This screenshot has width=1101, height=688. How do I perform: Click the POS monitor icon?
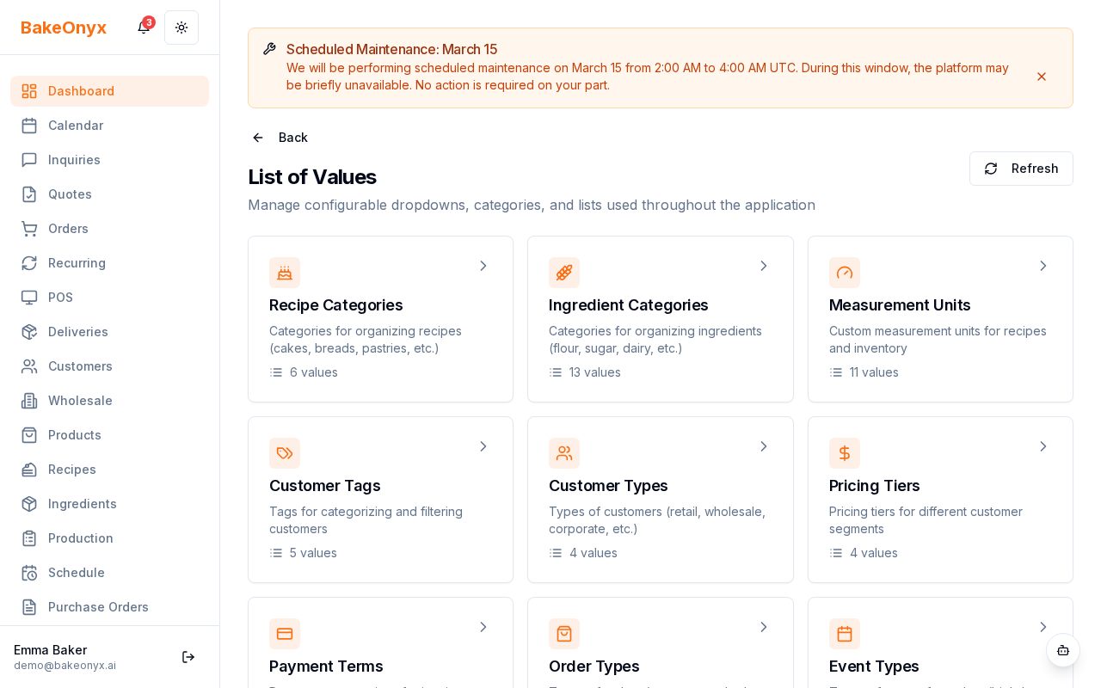tap(29, 298)
